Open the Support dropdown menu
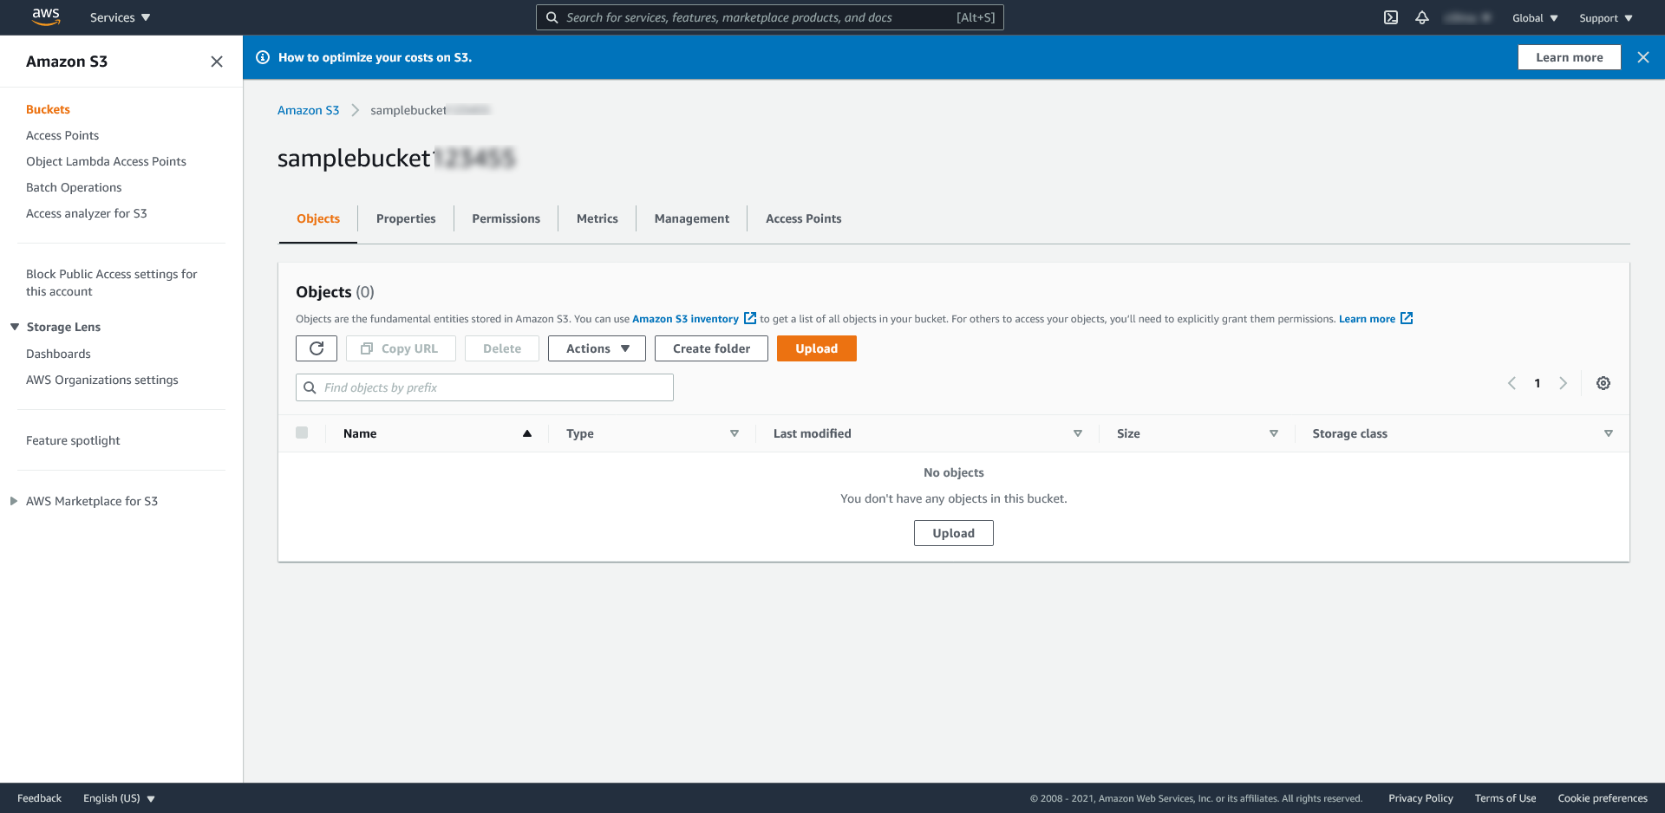This screenshot has width=1665, height=813. (x=1606, y=18)
